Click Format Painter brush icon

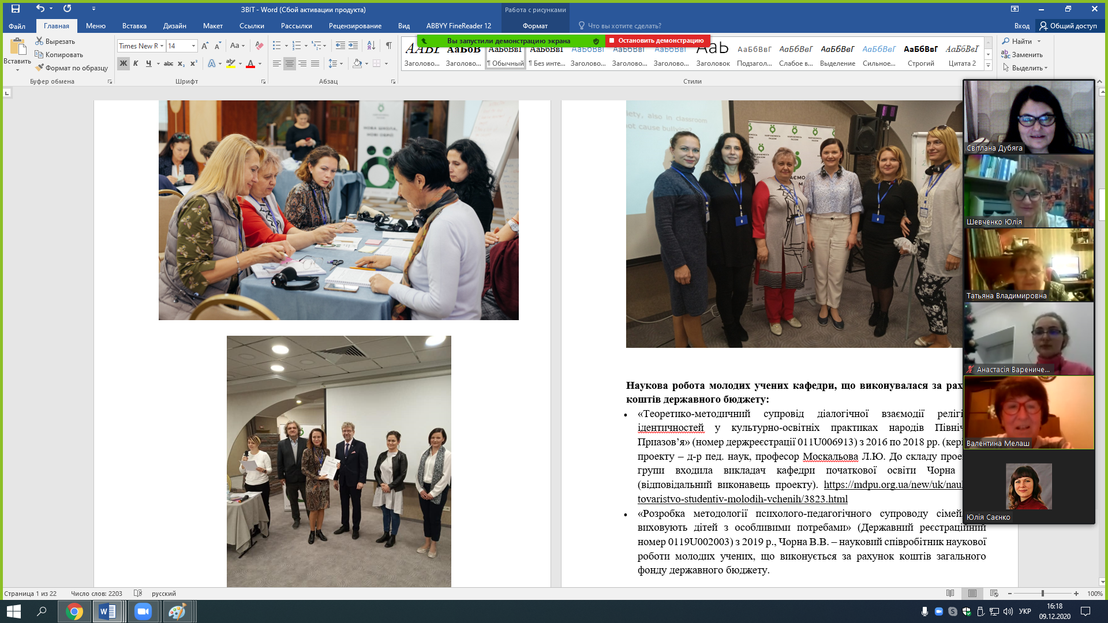[39, 67]
